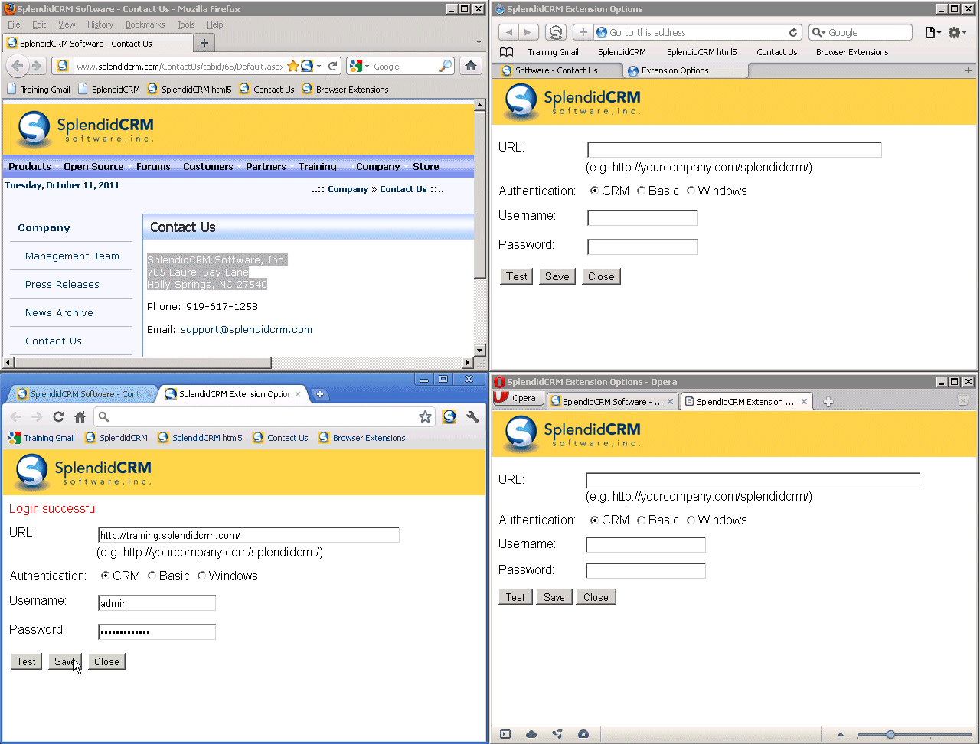The image size is (980, 744).
Task: Click Firefox home button
Action: [471, 66]
